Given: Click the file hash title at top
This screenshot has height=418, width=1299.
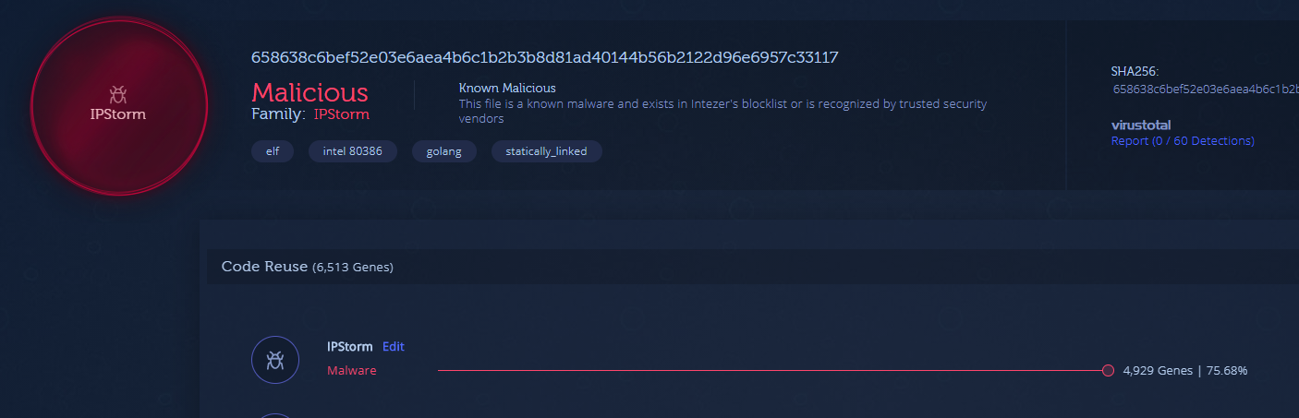Looking at the screenshot, I should pos(545,57).
